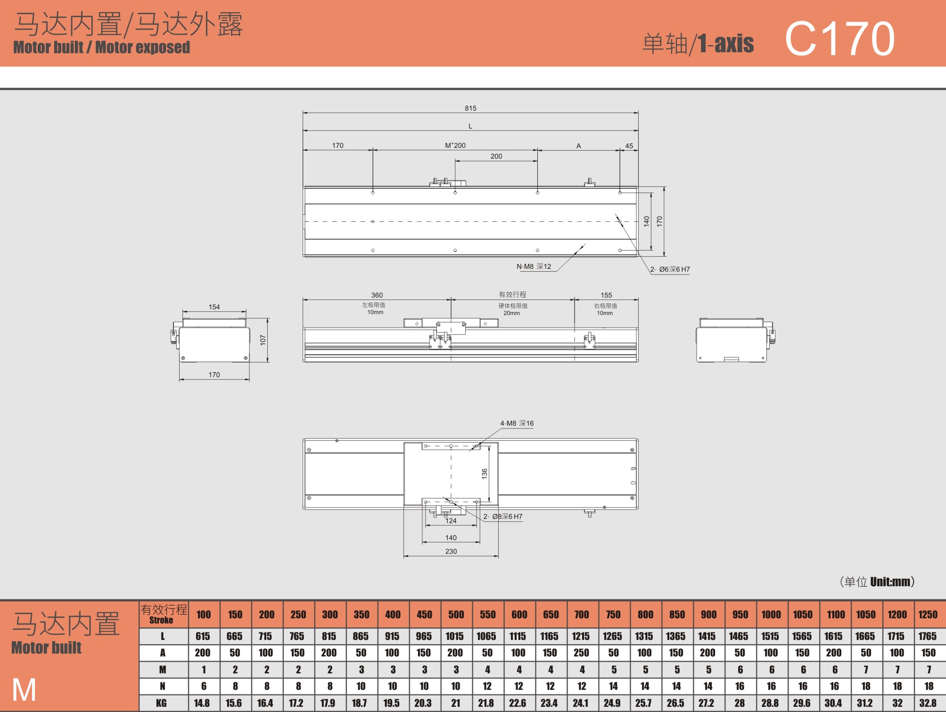Viewport: 946px width, 712px height.
Task: Click the 154 width dimension label
Action: point(214,307)
